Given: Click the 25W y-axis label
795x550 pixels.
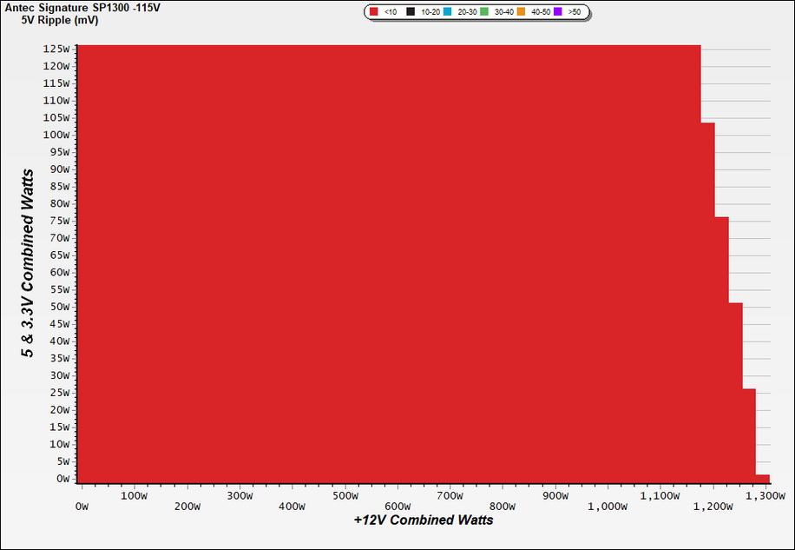Looking at the screenshot, I should point(59,393).
